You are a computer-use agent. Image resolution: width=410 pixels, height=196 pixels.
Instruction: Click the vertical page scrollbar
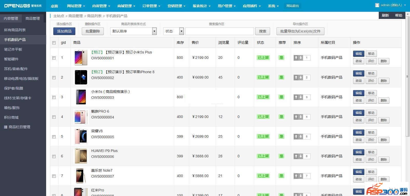point(407,77)
